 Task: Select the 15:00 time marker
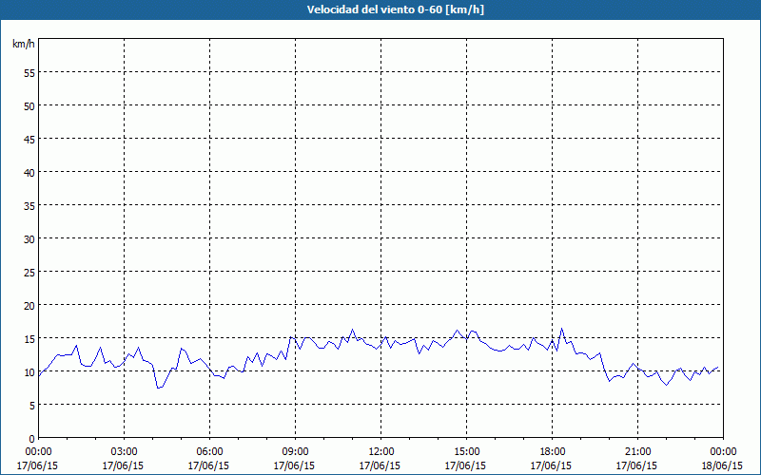click(466, 452)
